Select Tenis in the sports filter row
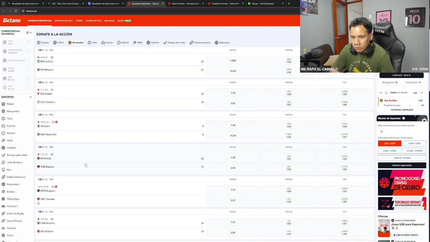 pos(92,43)
